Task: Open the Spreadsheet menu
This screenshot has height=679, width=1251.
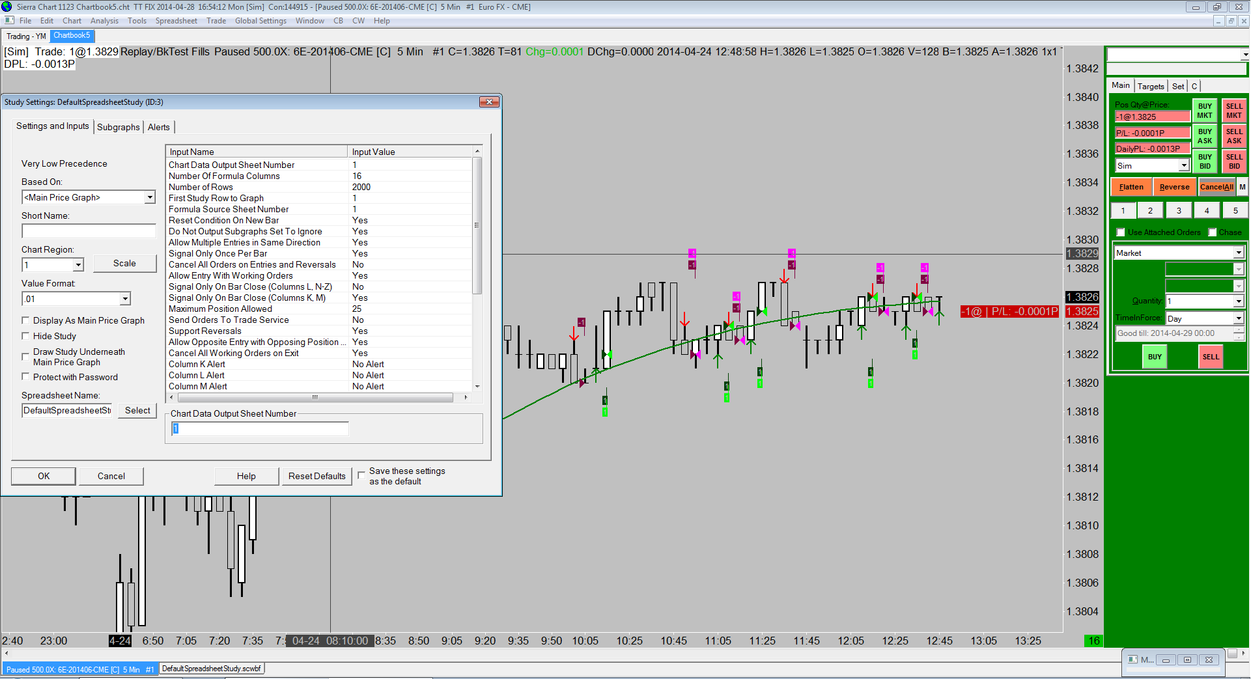Action: pyautogui.click(x=176, y=21)
